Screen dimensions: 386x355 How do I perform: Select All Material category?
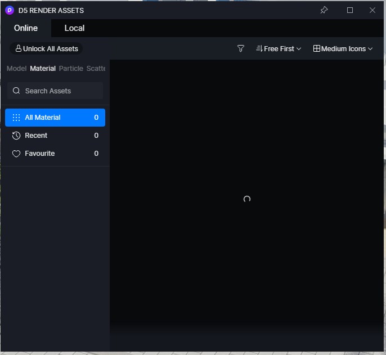point(55,118)
